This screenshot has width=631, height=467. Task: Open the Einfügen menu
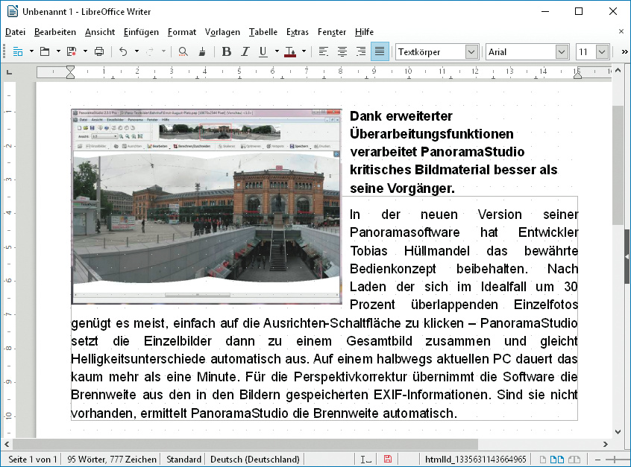point(141,32)
